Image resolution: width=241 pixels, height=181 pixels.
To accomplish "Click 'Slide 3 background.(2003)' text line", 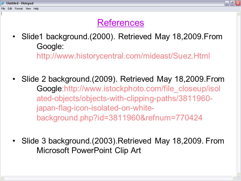I will 123,141.
